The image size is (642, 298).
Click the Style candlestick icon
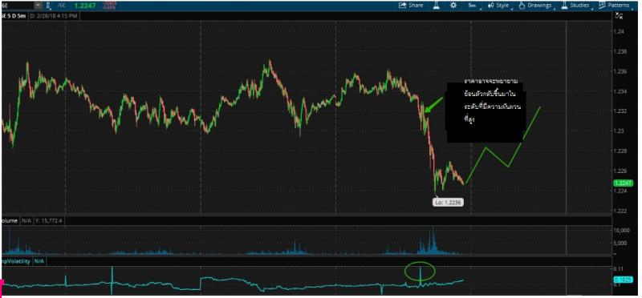tap(490, 6)
